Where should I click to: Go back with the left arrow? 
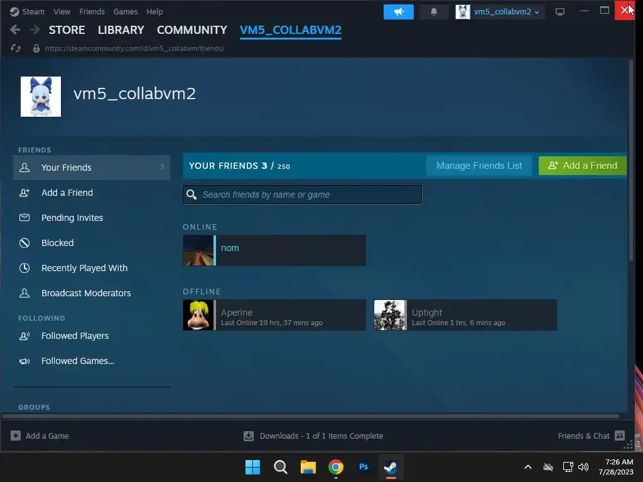coord(15,29)
